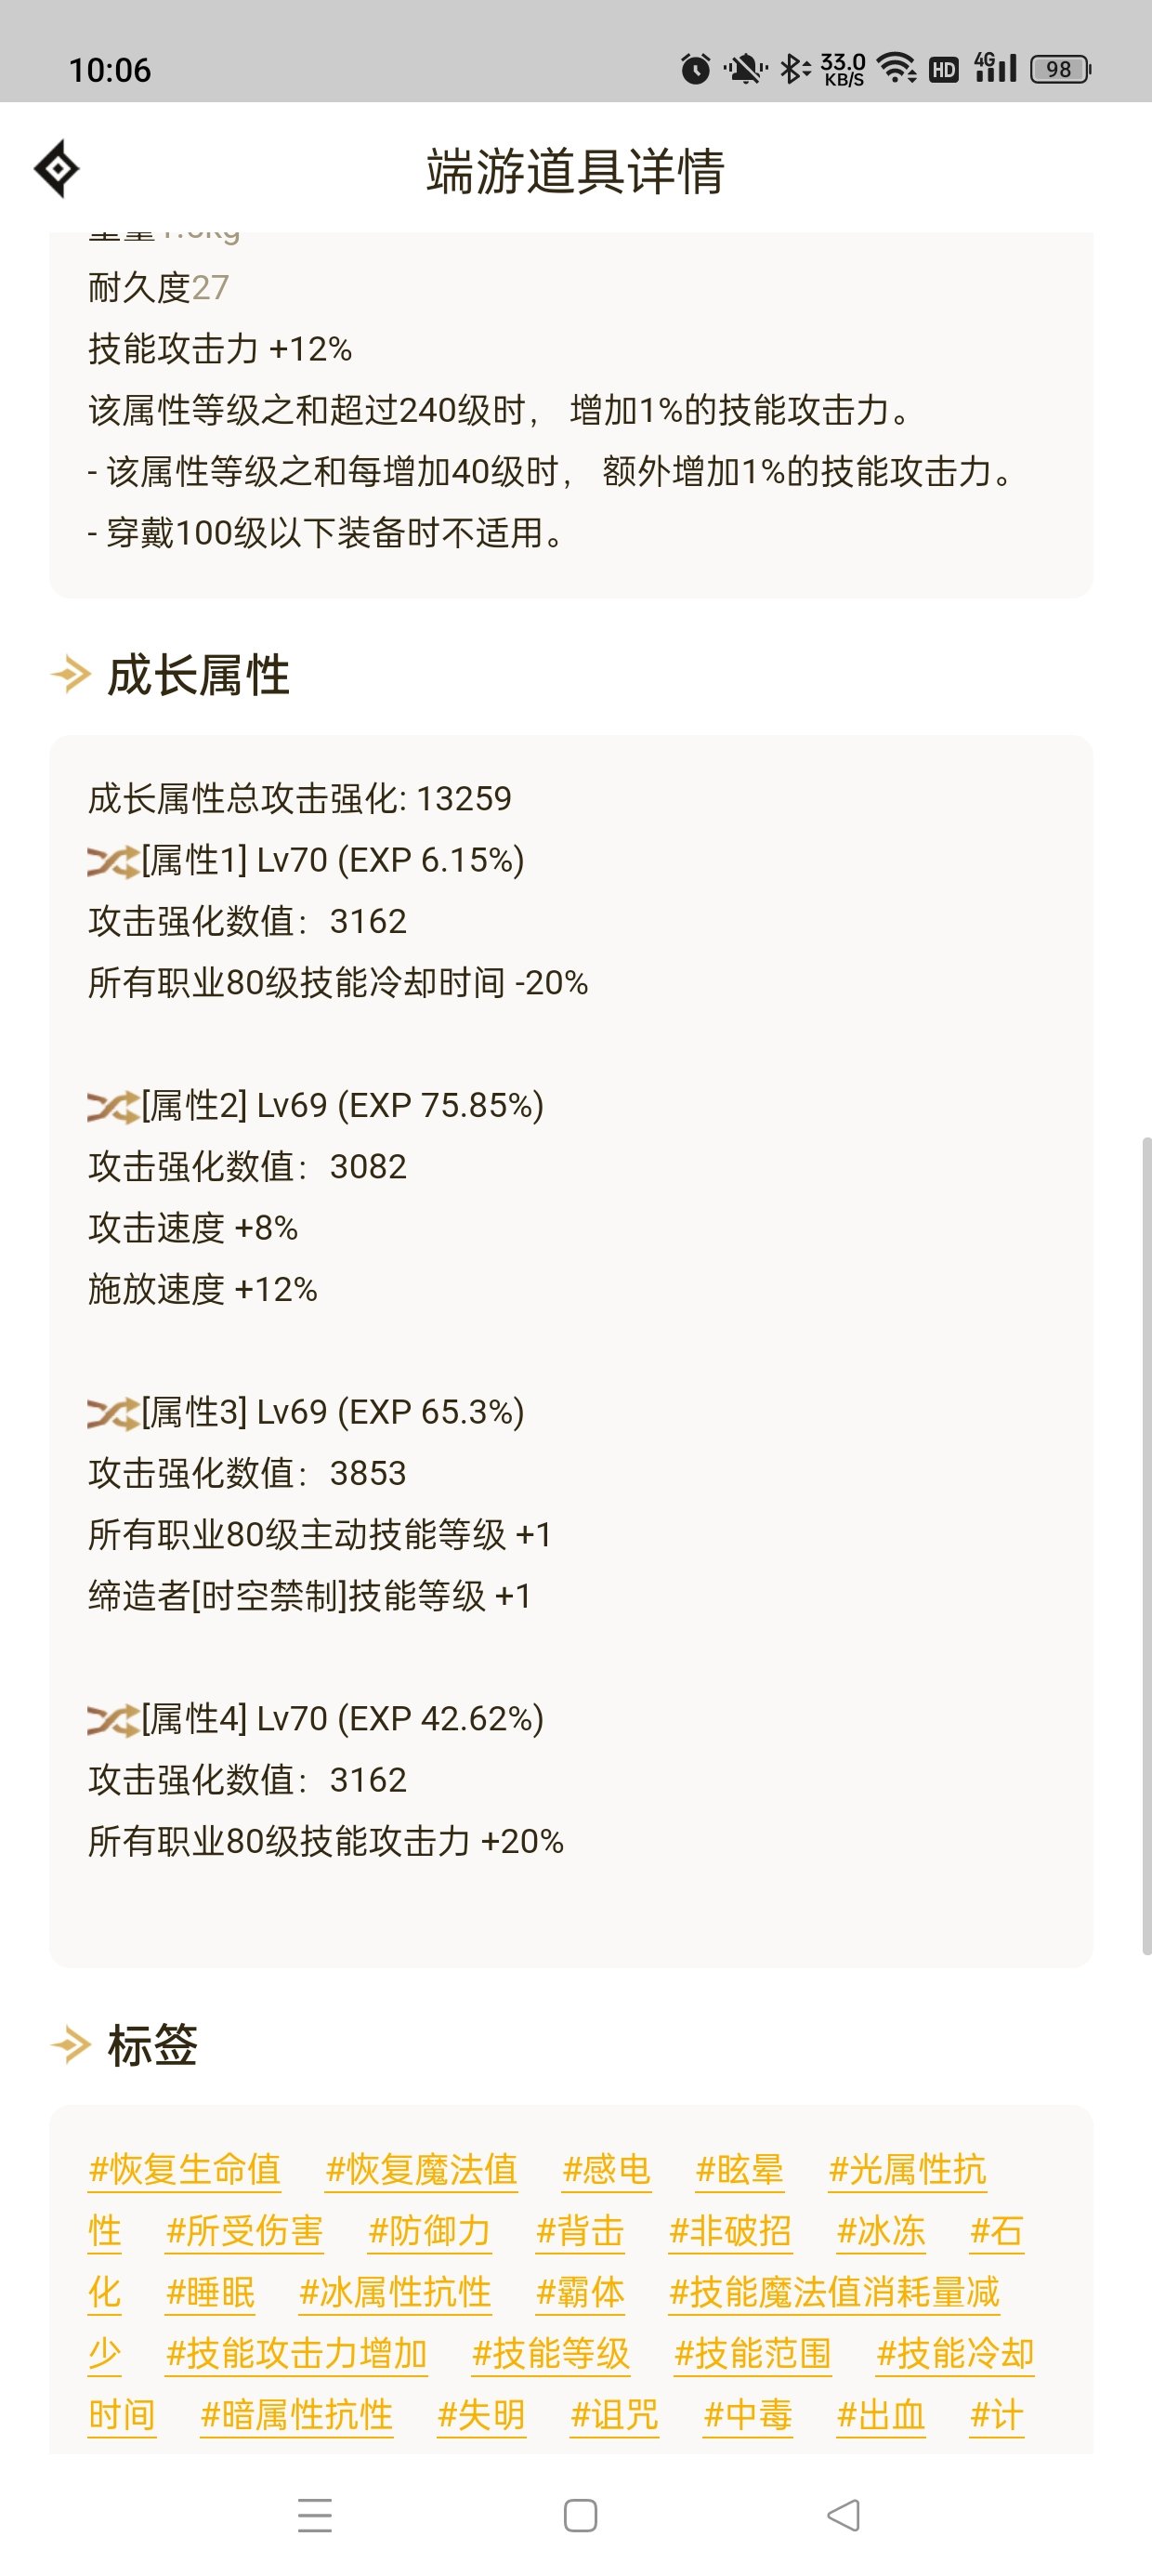Select the #感电 tag link
This screenshot has width=1152, height=2576.
point(607,2170)
